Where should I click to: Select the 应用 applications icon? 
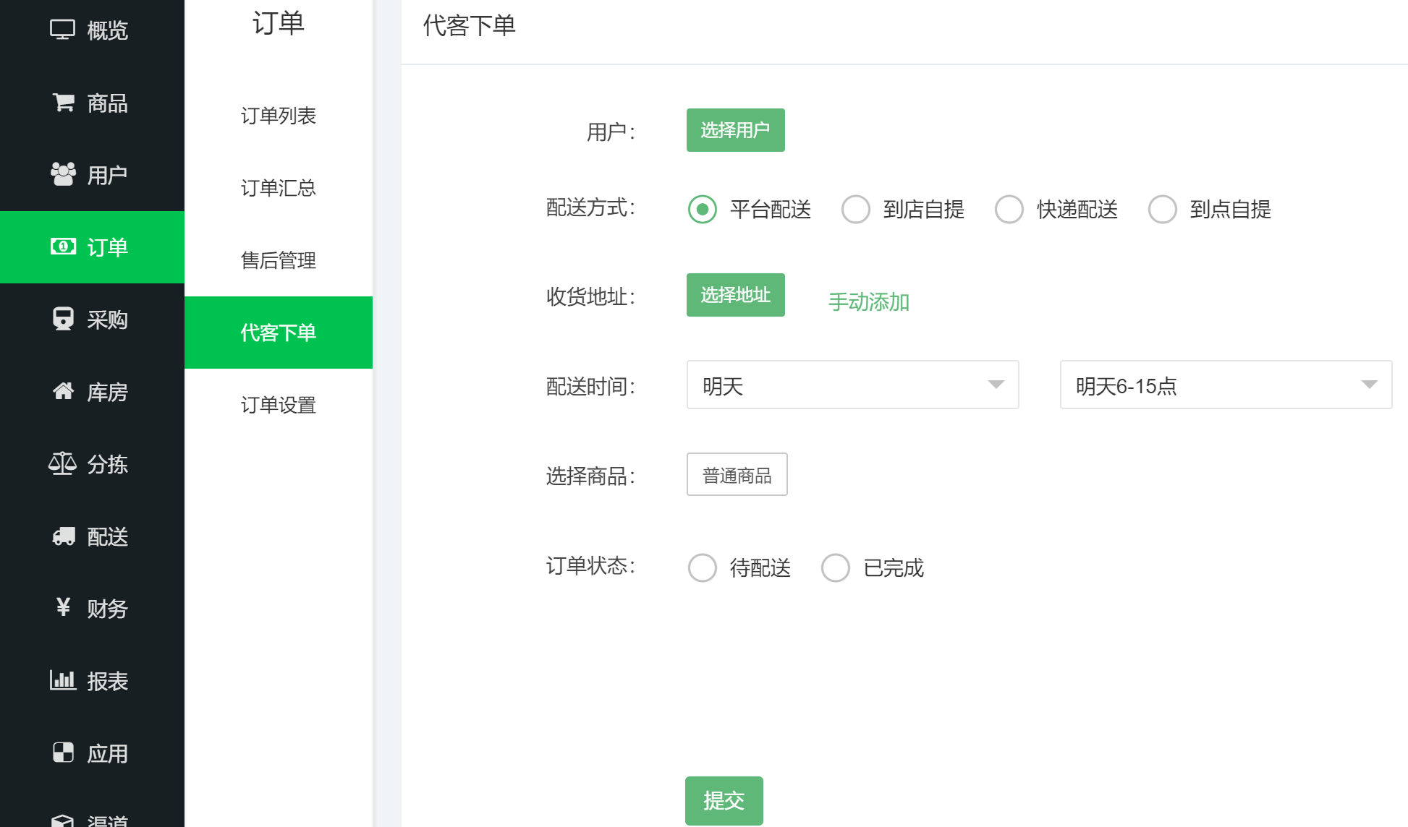tap(62, 753)
